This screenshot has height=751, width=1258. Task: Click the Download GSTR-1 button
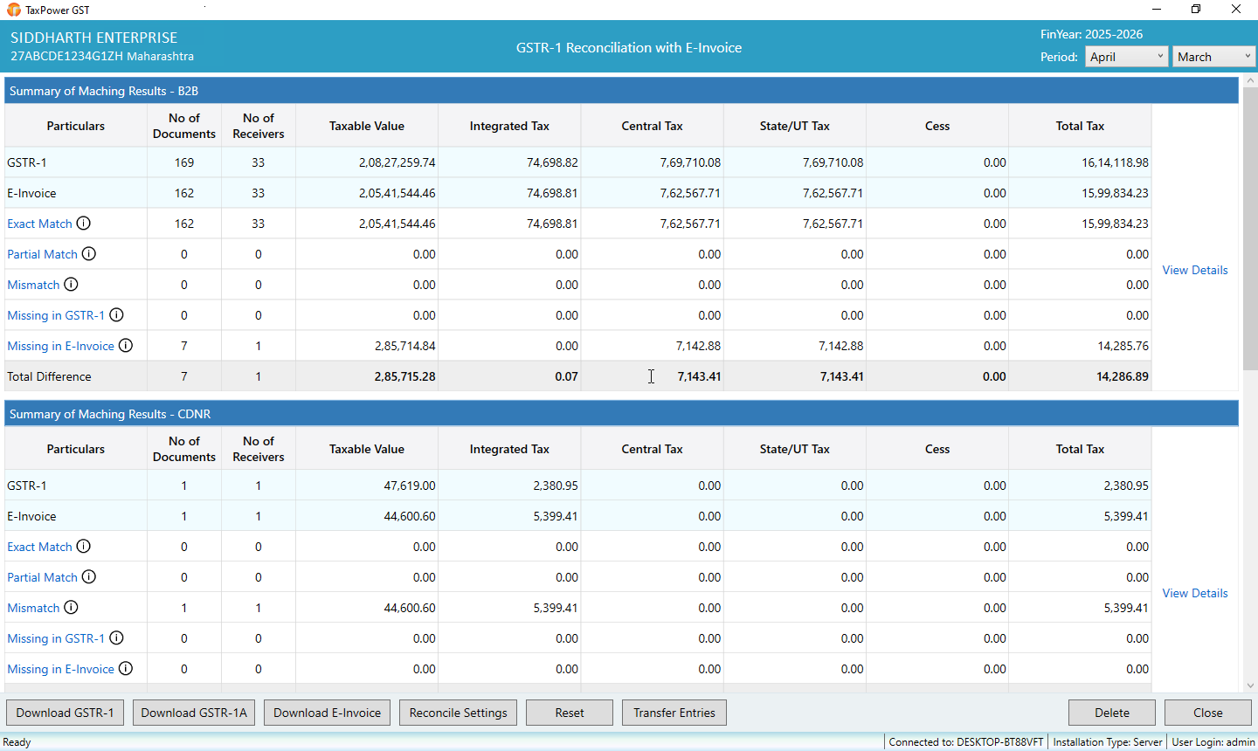point(66,713)
